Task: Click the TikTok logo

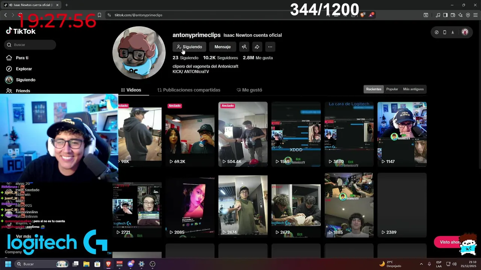Action: click(x=21, y=31)
